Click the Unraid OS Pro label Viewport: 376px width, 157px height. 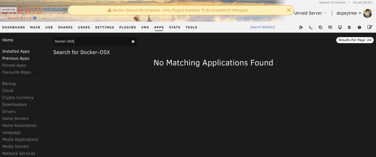click(363, 3)
